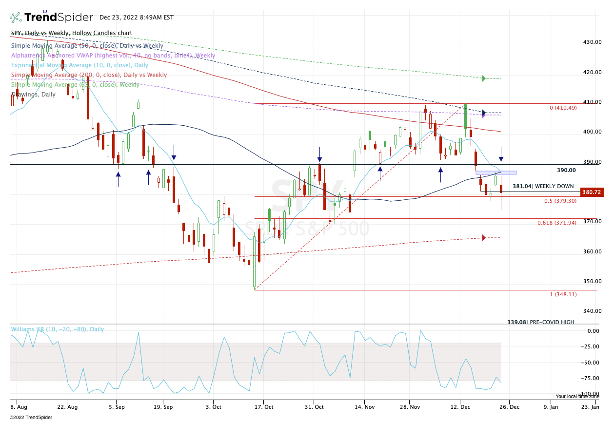Click the Fibonacci '0.618 (371.94)' level label
Screen dimensions: 614x422
click(557, 223)
